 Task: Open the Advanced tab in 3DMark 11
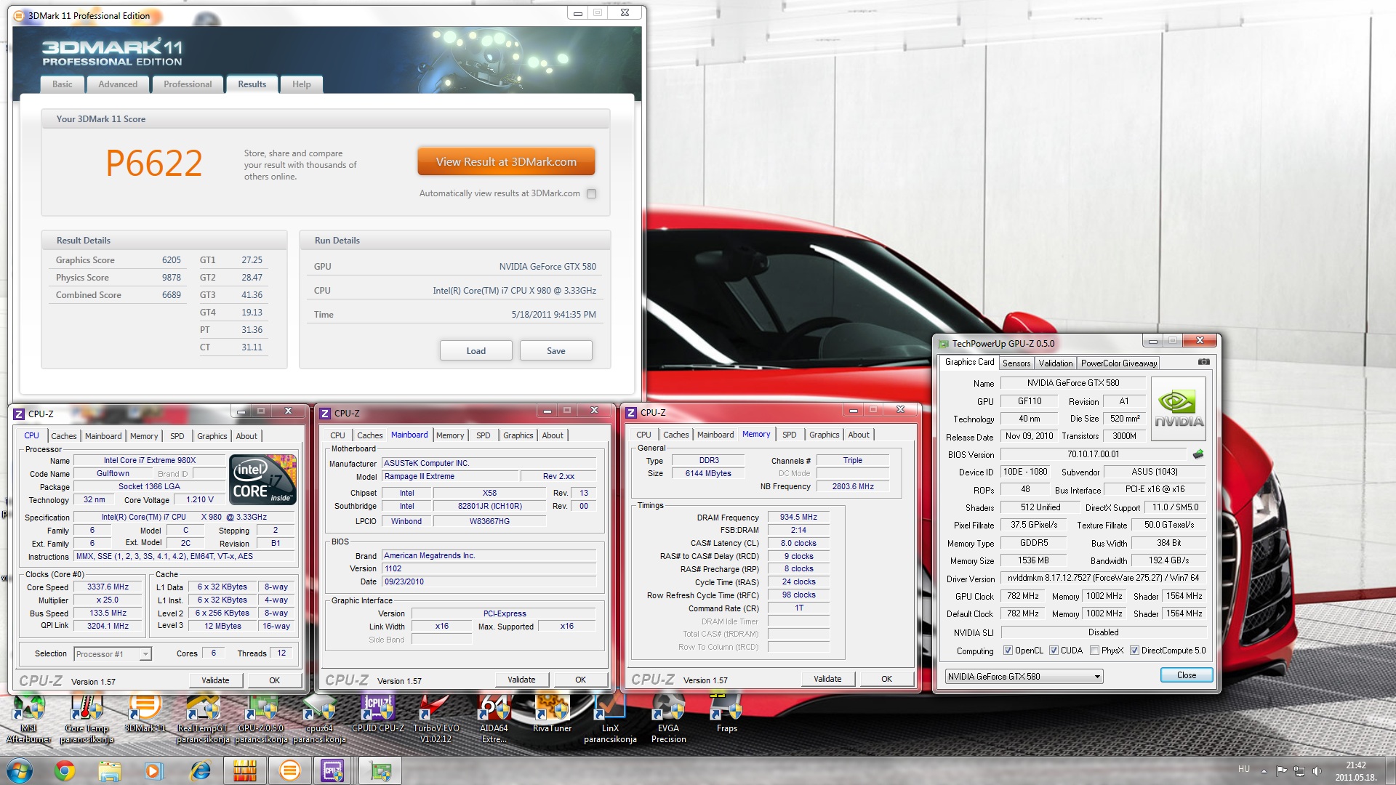pos(118,84)
